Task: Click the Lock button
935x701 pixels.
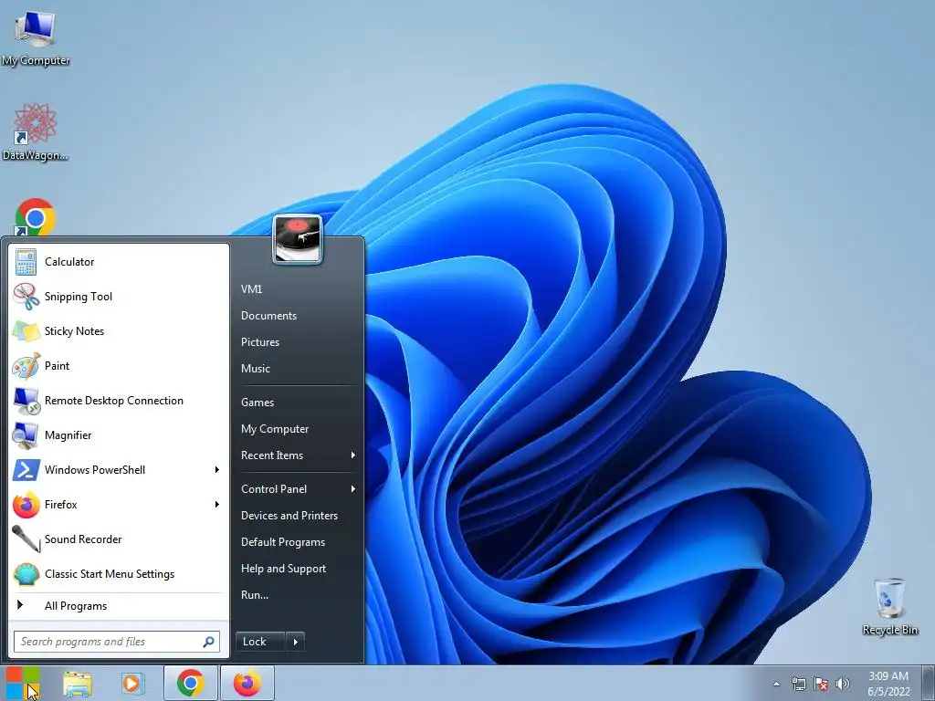Action: [x=260, y=642]
